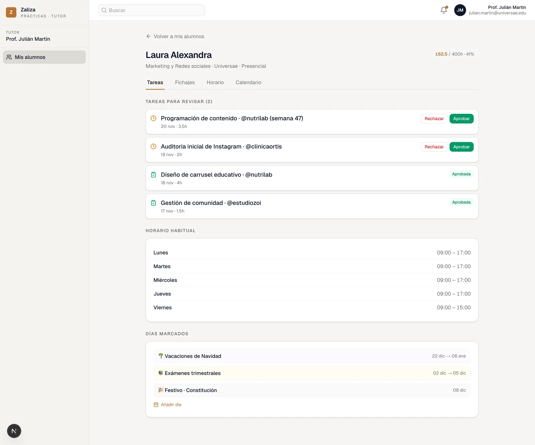
Task: Click the Lunes schedule row
Action: (x=312, y=253)
